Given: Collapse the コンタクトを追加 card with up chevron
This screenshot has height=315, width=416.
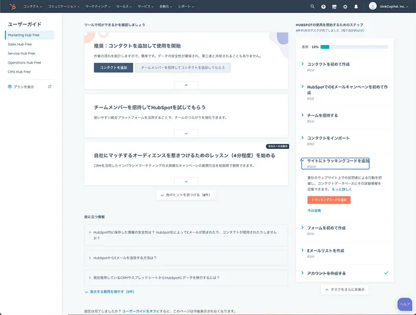Looking at the screenshot, I should (x=186, y=85).
